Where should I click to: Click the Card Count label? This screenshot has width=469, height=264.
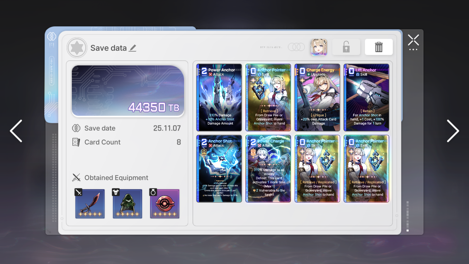102,142
